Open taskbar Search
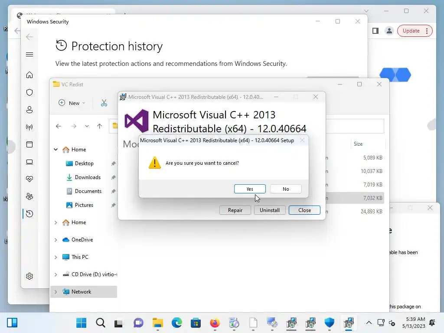This screenshot has height=333, width=444. click(101, 323)
